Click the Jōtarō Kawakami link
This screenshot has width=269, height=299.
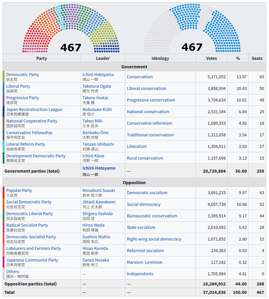pyautogui.click(x=99, y=202)
